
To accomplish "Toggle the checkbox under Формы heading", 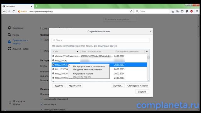I will click(x=41, y=40).
